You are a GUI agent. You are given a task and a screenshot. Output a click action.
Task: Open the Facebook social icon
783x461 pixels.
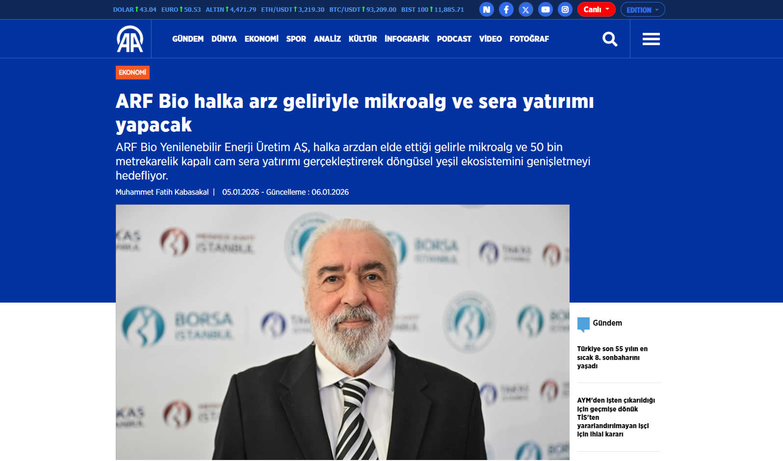[506, 9]
